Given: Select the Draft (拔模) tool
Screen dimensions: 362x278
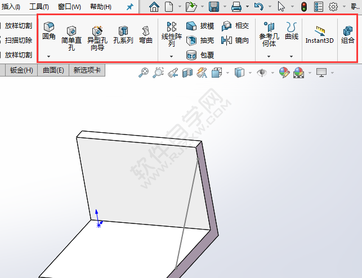Looking at the screenshot, I should (200, 26).
